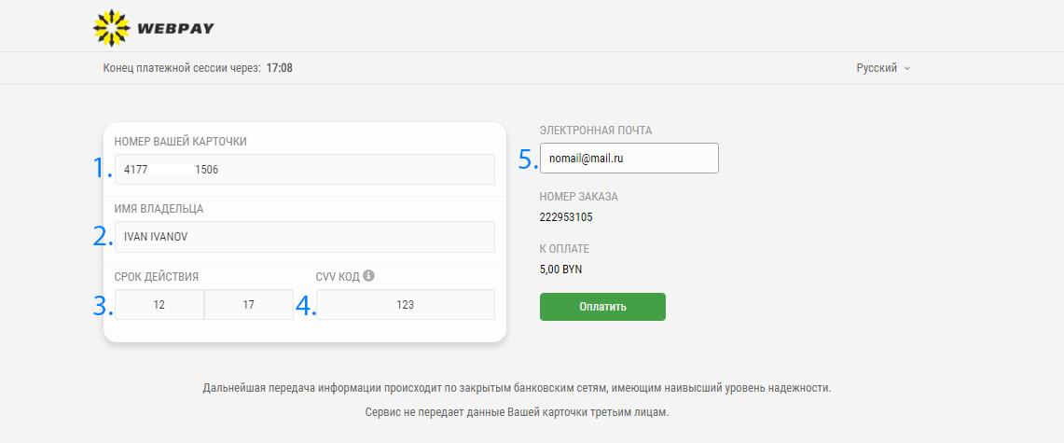Click the expiry year field showing 17
This screenshot has height=443, width=1064.
[249, 305]
